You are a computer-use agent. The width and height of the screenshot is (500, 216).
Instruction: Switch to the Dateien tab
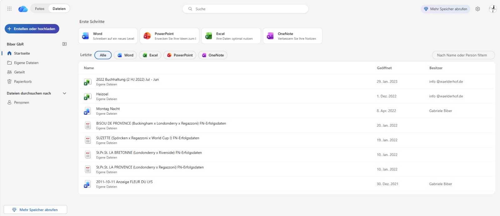point(59,9)
